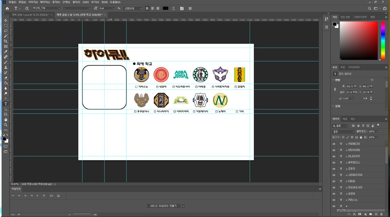Viewport: 390px width, 217px height.
Task: Hide the 다테공 layer
Action: click(x=333, y=181)
